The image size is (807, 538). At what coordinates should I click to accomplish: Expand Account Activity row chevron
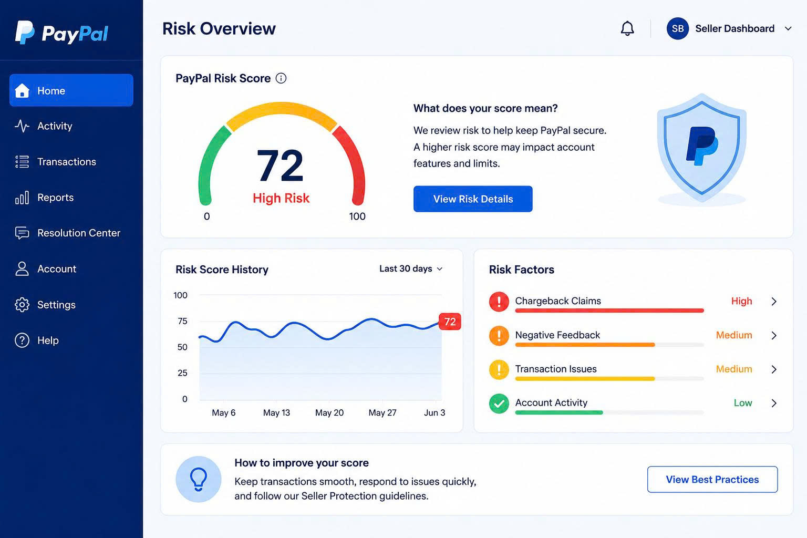774,403
